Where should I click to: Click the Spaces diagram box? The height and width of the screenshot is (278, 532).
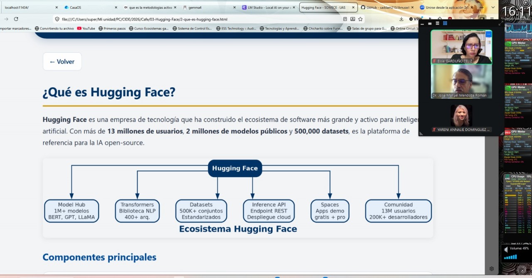(330, 211)
